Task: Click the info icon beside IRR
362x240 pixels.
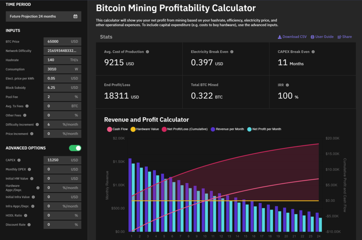Action: [x=287, y=85]
